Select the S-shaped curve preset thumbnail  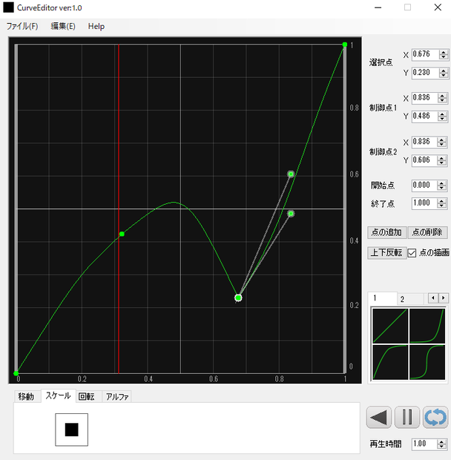[427, 362]
